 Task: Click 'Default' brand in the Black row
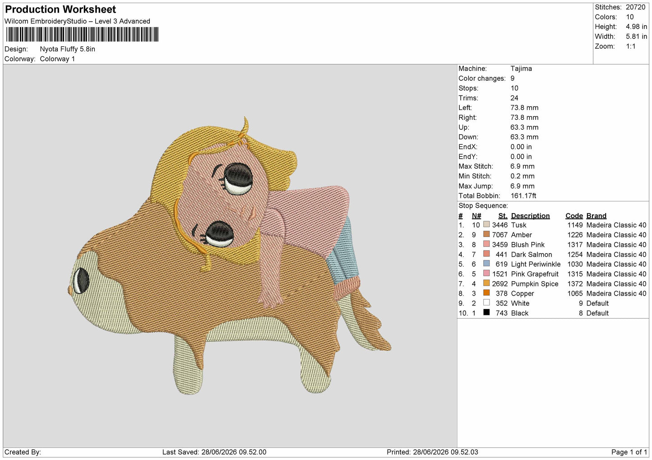coord(597,313)
